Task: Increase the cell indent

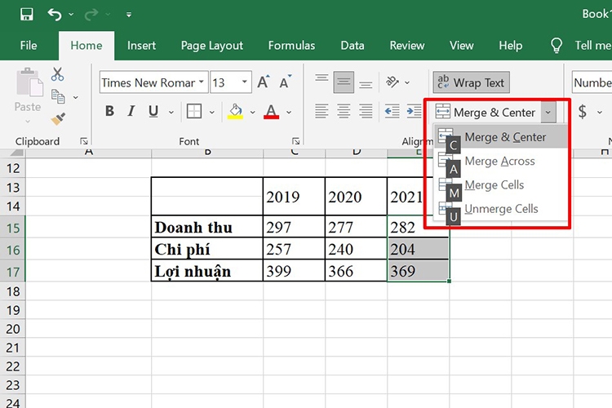Action: (x=414, y=111)
